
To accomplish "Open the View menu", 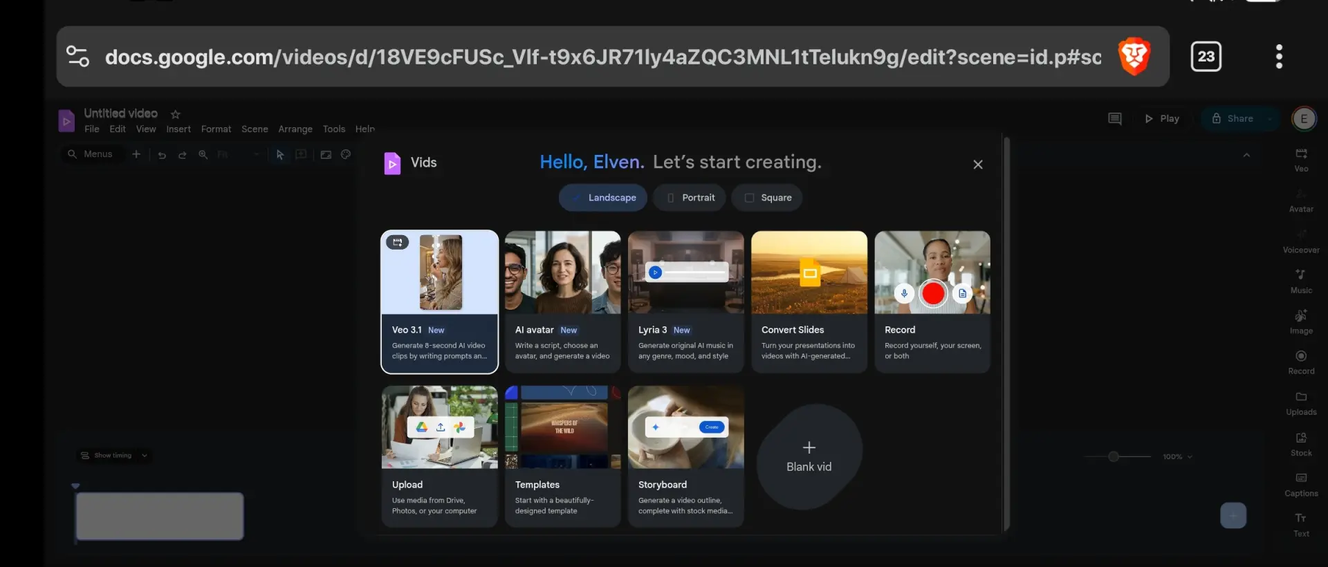I will 146,129.
